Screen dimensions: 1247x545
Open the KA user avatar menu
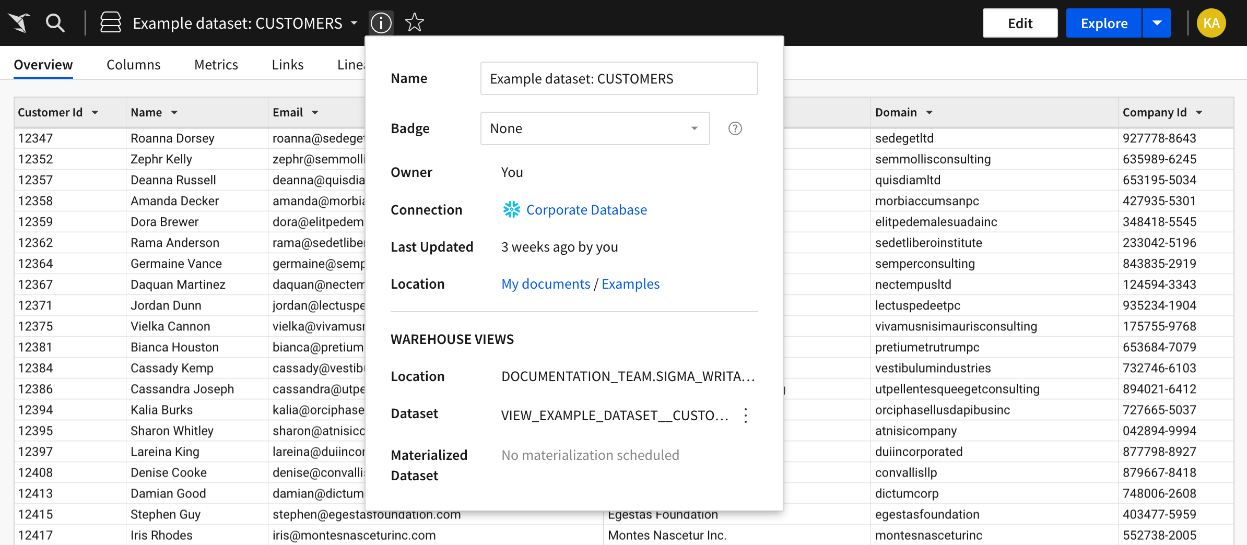click(x=1211, y=23)
